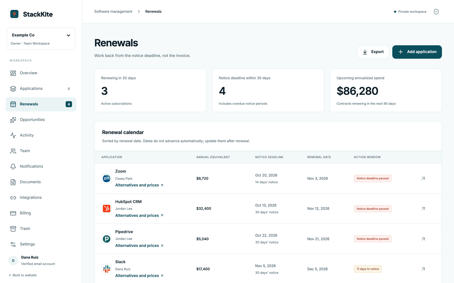Screen dimensions: 454x283
Task: Expand the Example Co workspace switcher
Action: click(x=41, y=39)
